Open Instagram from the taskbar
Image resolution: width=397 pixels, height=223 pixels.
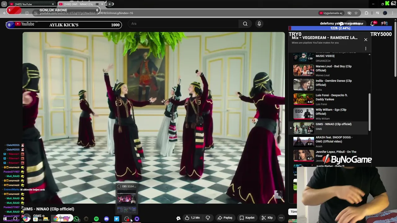[x=66, y=219]
